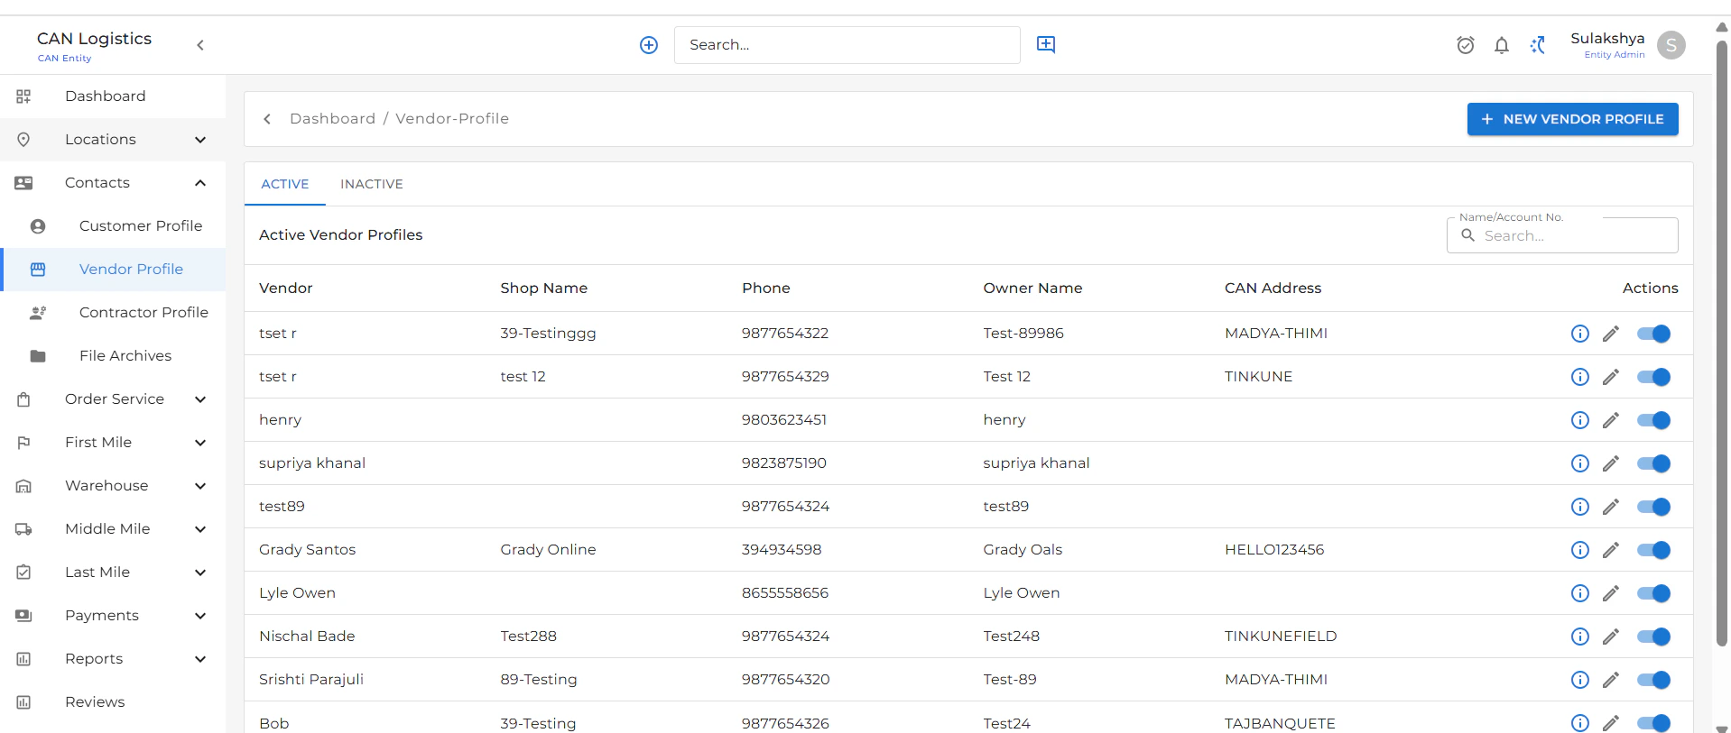
Task: Expand the First Mile chevron
Action: tap(200, 443)
